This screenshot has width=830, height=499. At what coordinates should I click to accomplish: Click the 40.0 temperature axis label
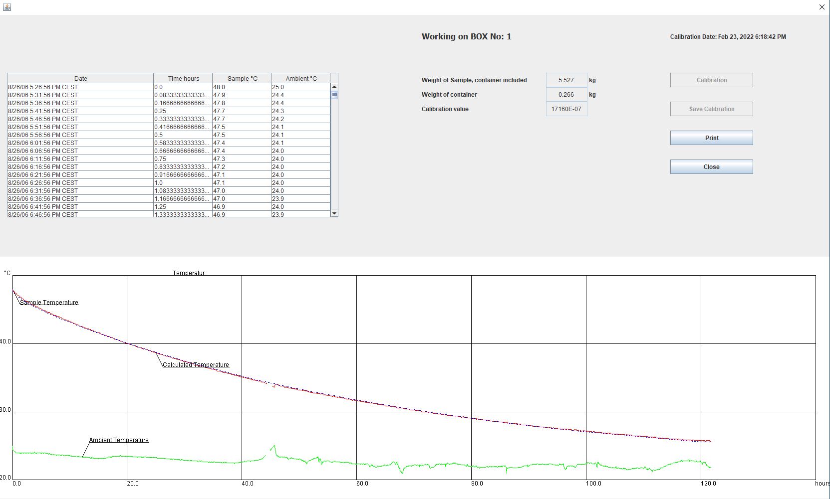pos(5,342)
